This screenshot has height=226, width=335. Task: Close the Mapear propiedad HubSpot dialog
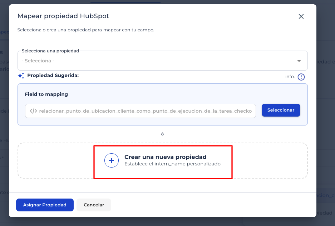301,16
